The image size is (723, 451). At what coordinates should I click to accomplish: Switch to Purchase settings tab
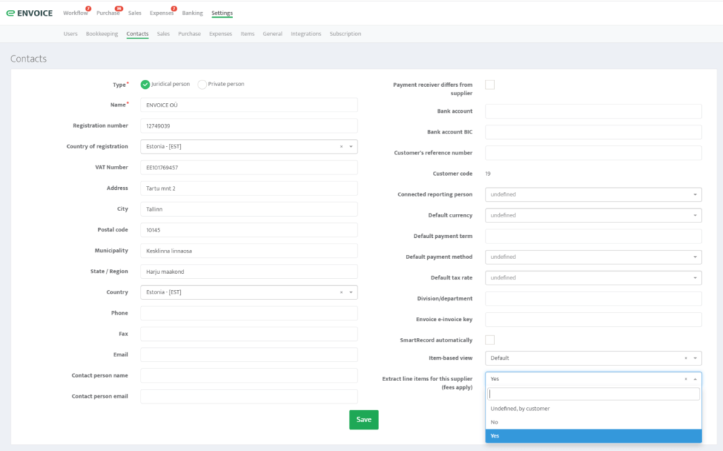189,34
